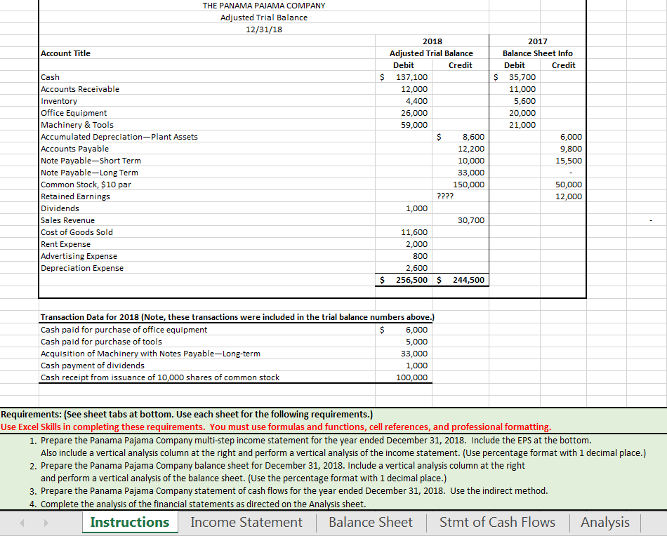Click the THE PANAMA PAJAMA COMPANY title cell
667x536 pixels.
click(263, 6)
